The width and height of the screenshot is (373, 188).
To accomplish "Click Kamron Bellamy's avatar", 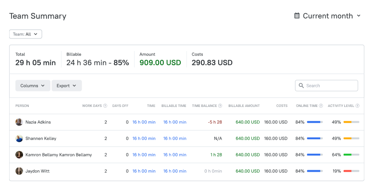I will pos(19,155).
